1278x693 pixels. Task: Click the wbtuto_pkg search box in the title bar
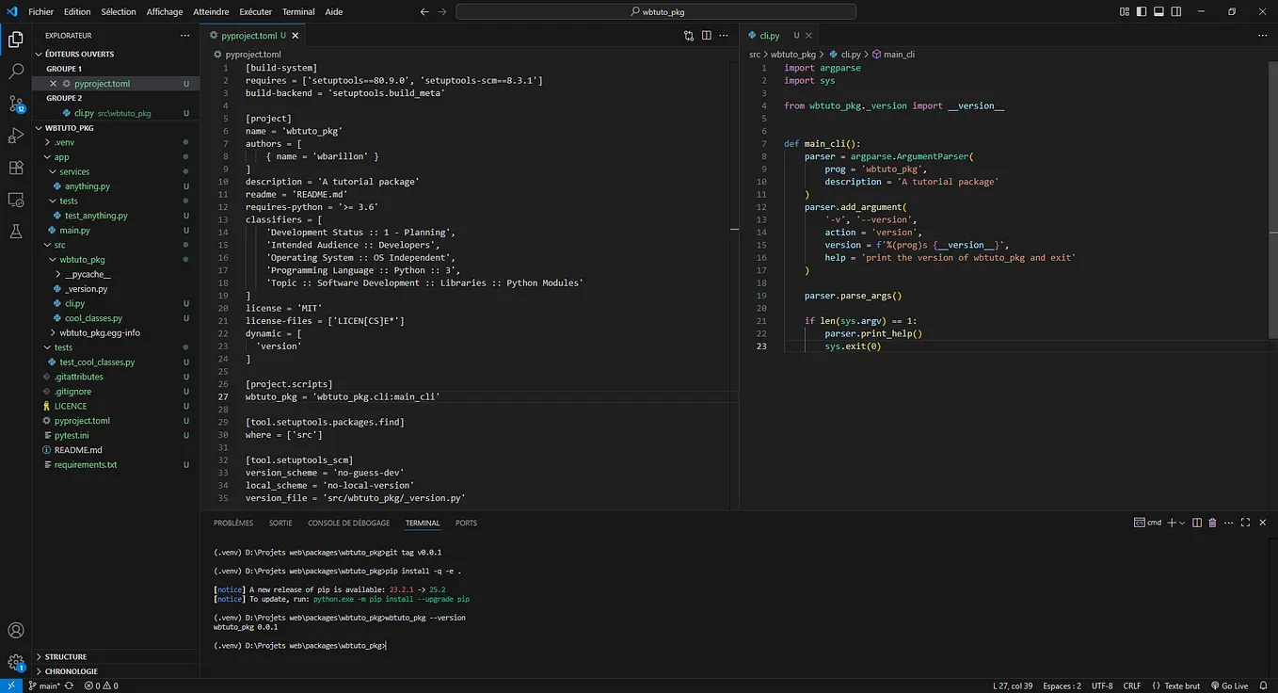tap(655, 11)
